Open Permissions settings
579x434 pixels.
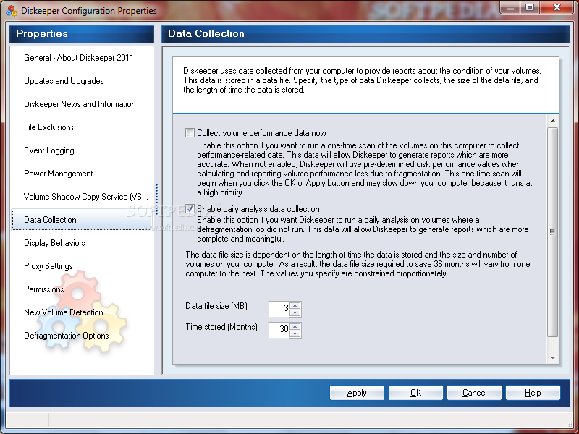pos(44,289)
